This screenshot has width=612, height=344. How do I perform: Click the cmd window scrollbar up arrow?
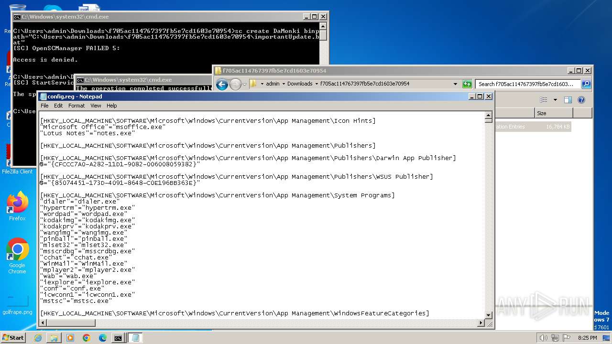(323, 26)
